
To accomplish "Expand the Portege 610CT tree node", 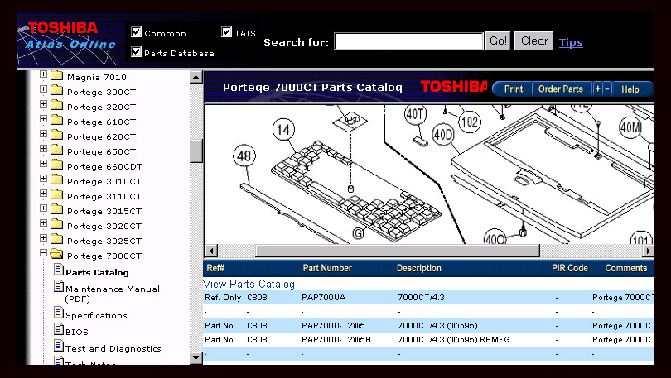I will 43,119.
